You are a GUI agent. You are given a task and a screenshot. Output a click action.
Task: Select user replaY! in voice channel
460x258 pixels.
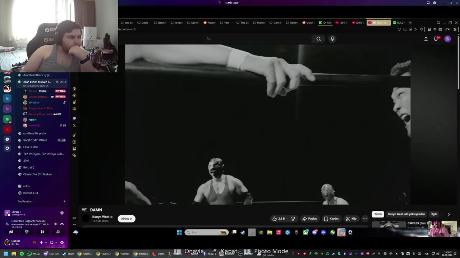click(x=33, y=120)
